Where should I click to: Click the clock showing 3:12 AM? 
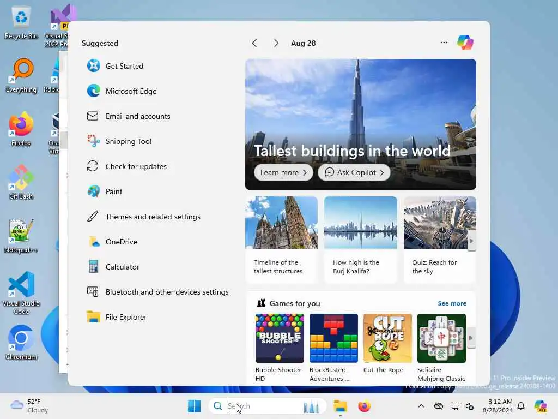(x=497, y=406)
